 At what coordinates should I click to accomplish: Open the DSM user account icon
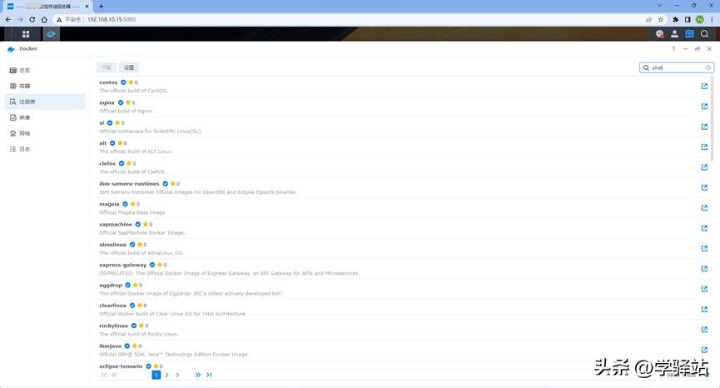click(674, 34)
